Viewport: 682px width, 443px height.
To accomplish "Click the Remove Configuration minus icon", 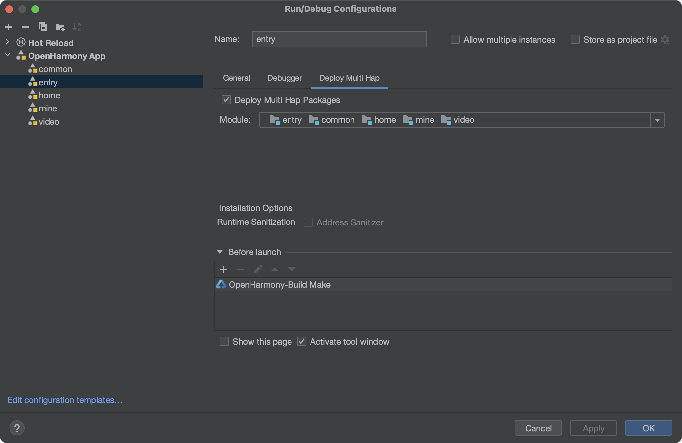I will (x=26, y=27).
